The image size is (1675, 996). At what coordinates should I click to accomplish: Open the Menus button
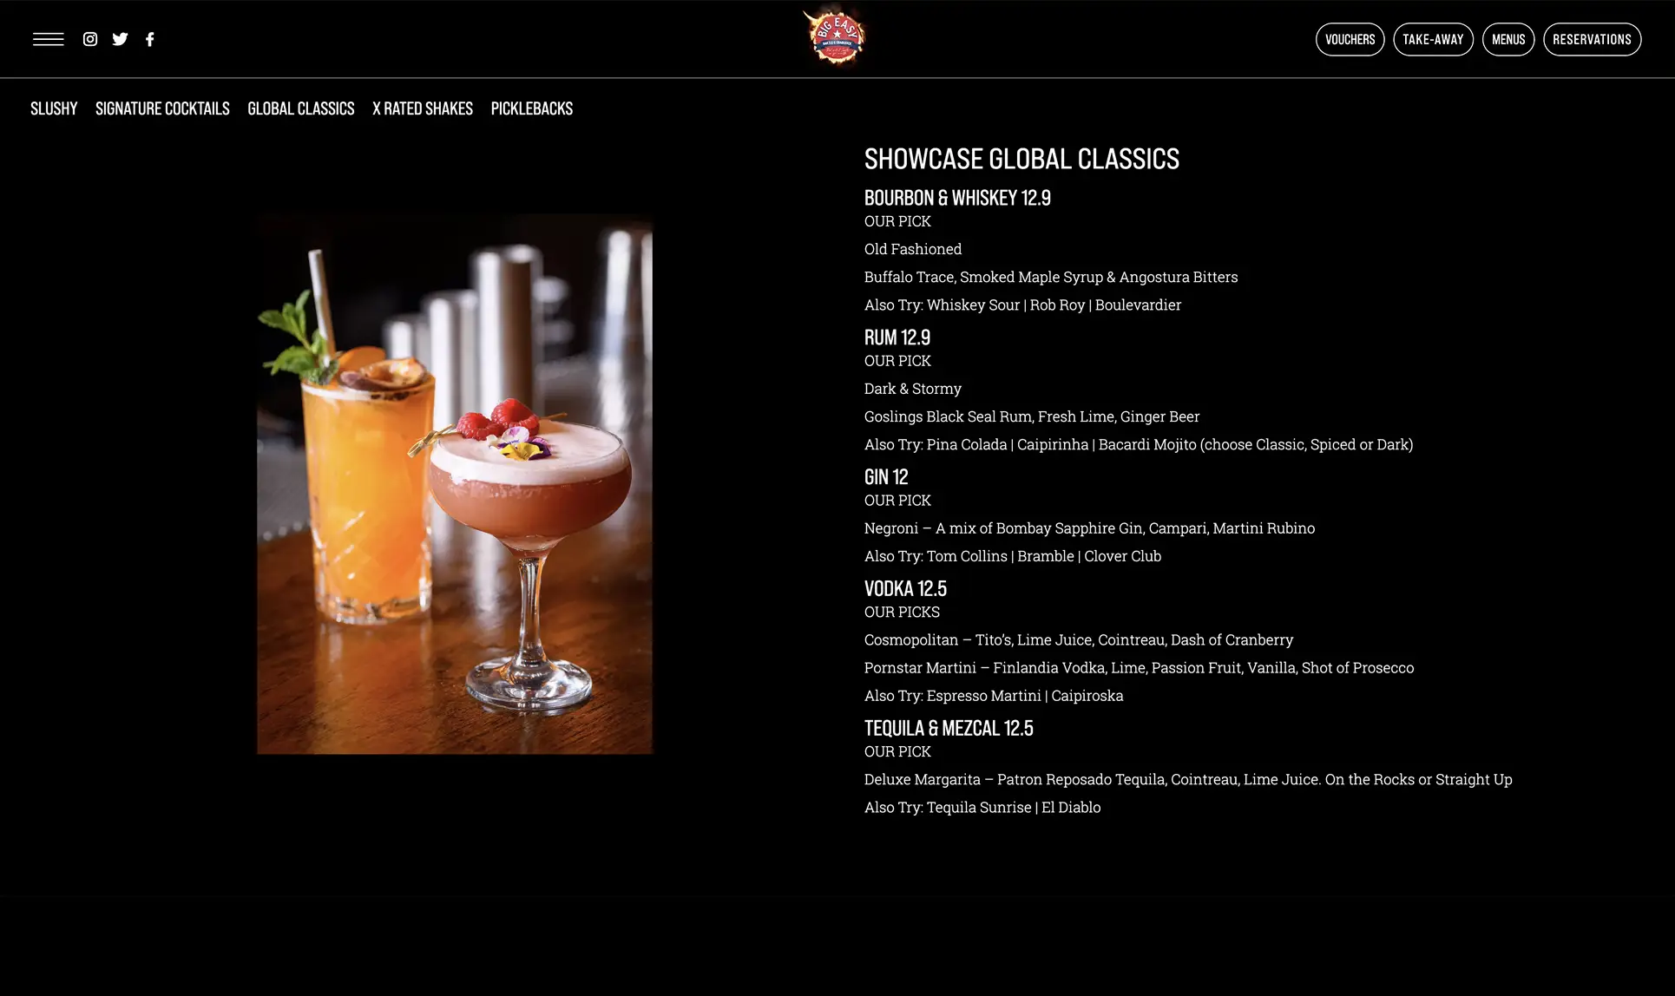coord(1508,39)
